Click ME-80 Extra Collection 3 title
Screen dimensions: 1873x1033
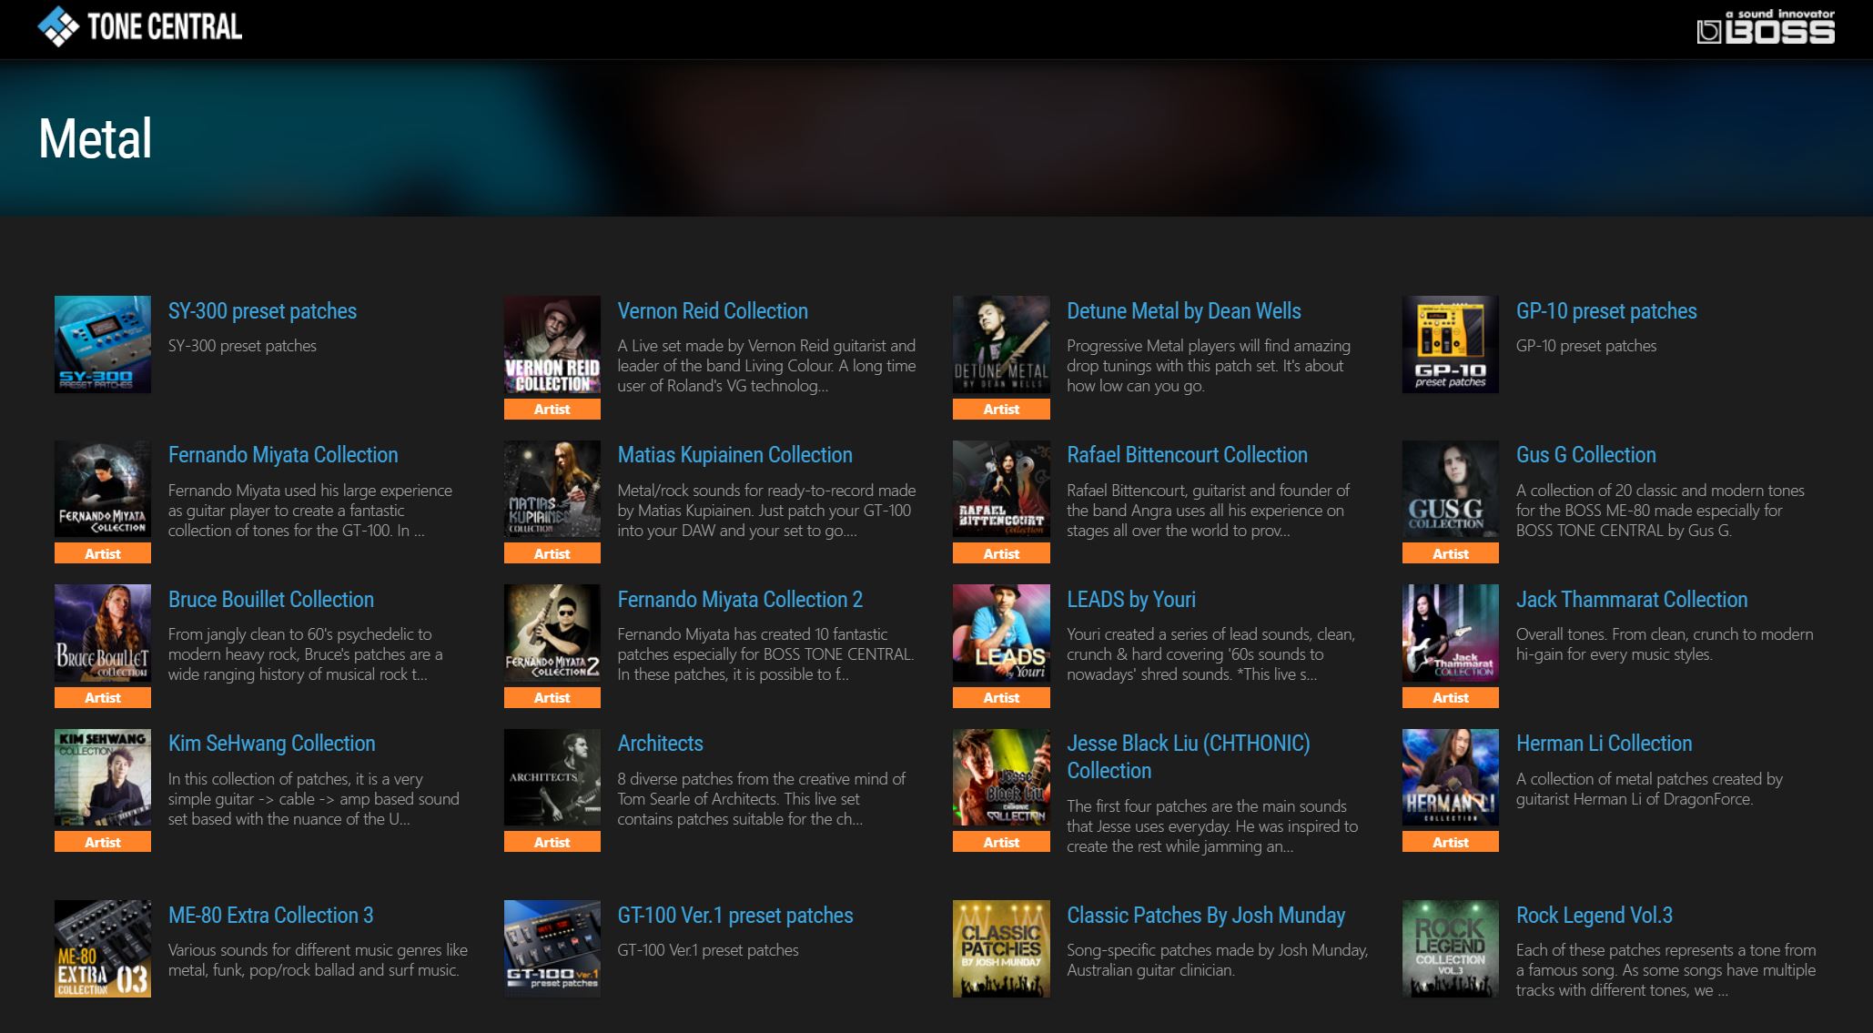click(270, 916)
